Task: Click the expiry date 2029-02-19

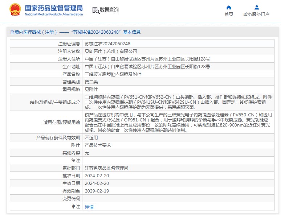Action: [x=97, y=191]
